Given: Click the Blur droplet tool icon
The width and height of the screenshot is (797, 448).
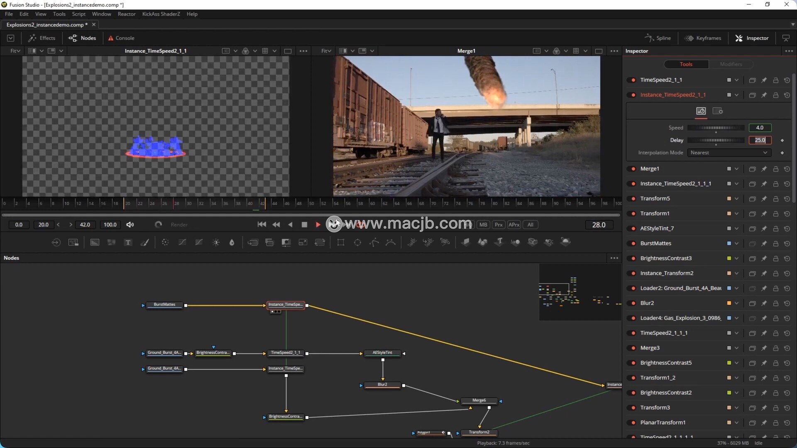Looking at the screenshot, I should point(232,243).
